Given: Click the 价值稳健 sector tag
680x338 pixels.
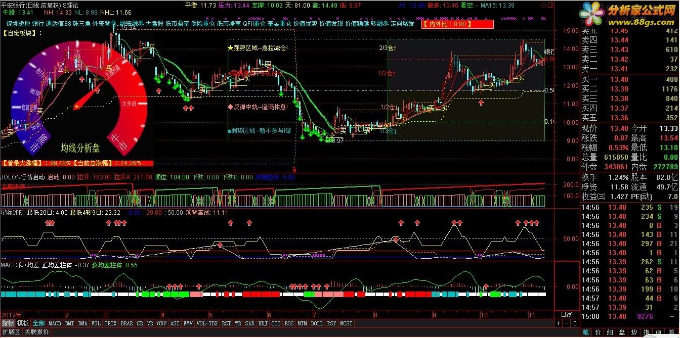Looking at the screenshot, I should point(357,23).
